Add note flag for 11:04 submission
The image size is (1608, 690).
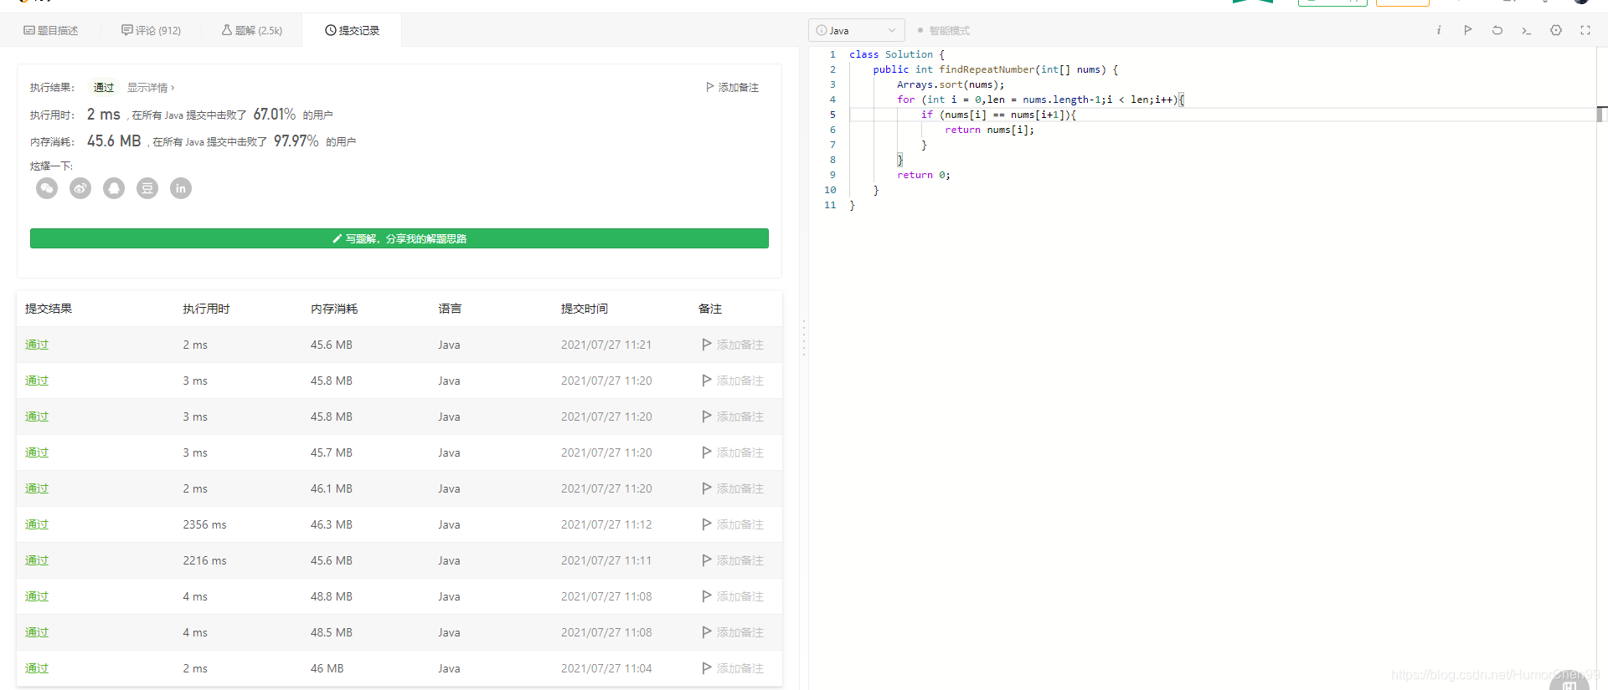(x=733, y=668)
